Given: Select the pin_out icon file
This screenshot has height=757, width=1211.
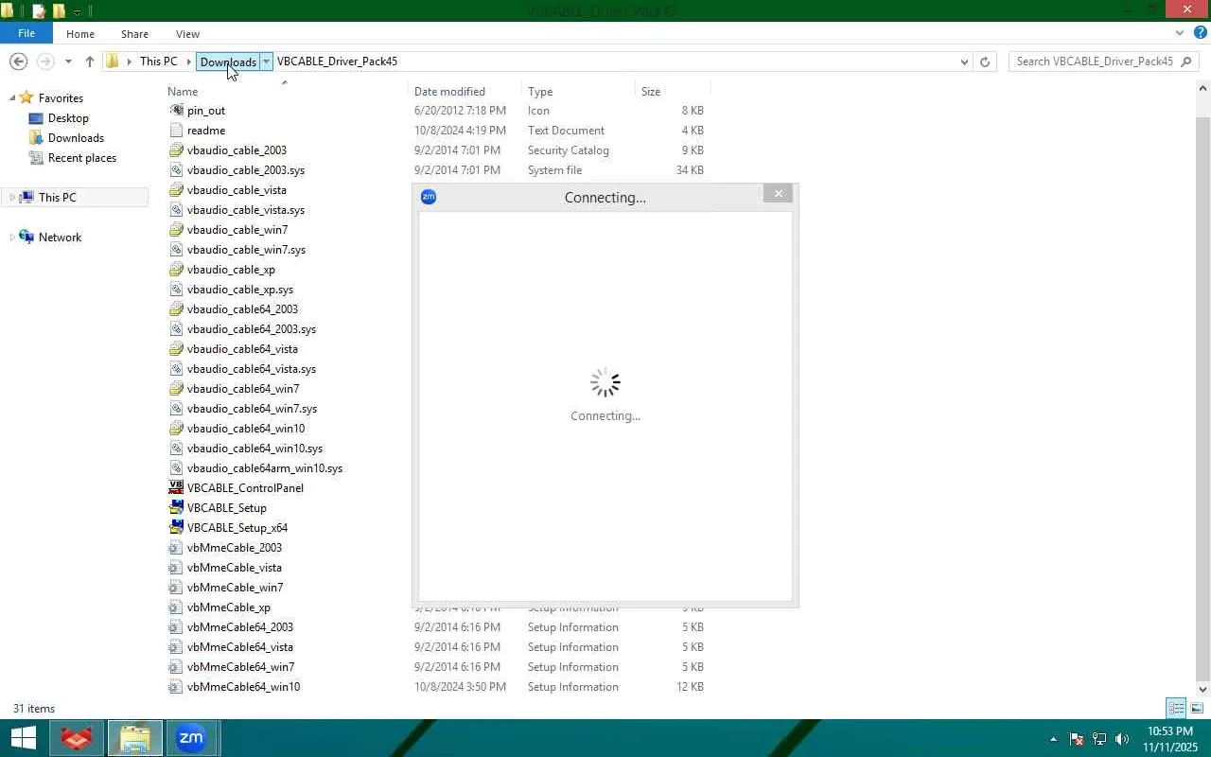Looking at the screenshot, I should (x=176, y=111).
